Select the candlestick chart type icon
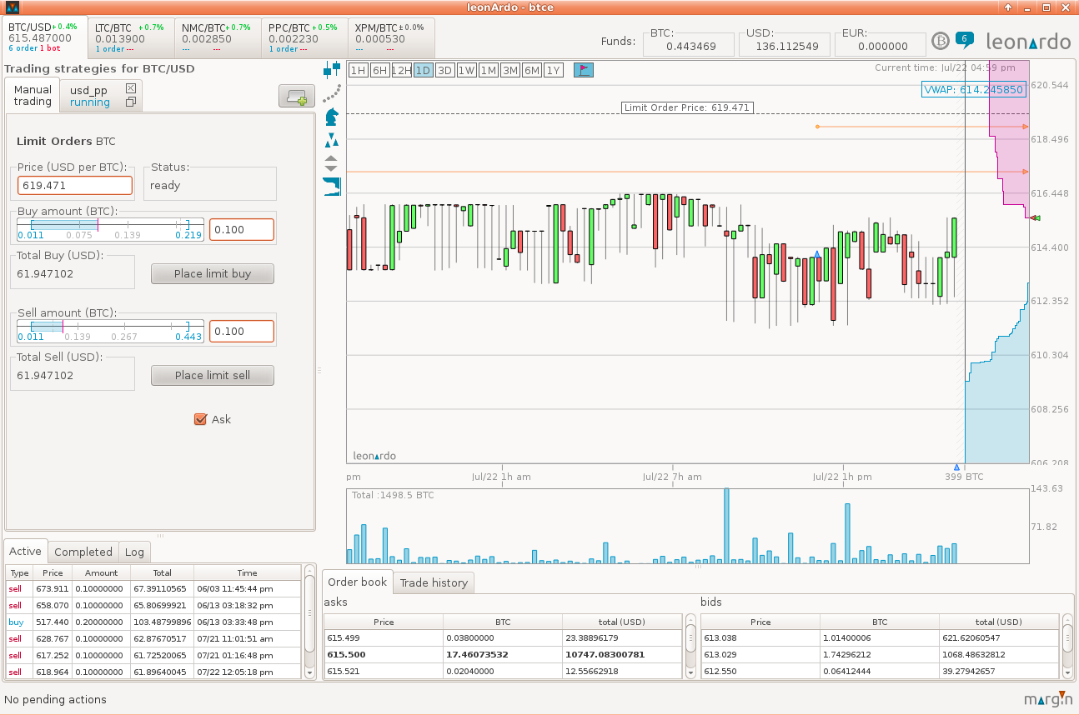The width and height of the screenshot is (1079, 715). (332, 70)
